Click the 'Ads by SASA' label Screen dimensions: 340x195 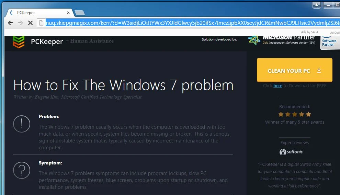(x=309, y=32)
